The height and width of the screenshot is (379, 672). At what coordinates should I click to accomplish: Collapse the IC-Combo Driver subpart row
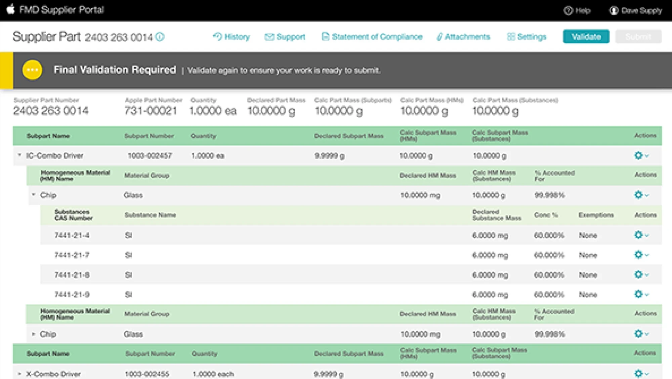click(19, 155)
